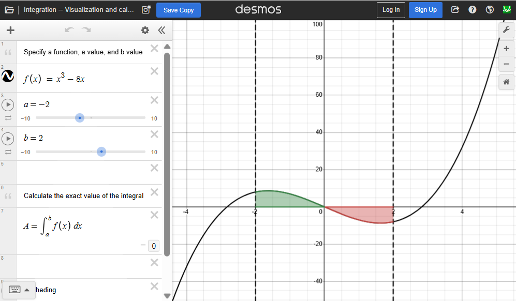Click the green Desmos app icon

pos(507,9)
